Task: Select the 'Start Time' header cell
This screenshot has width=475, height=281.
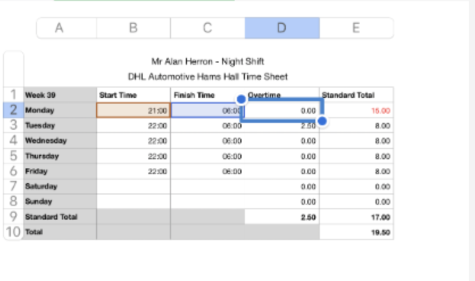Action: pyautogui.click(x=134, y=95)
